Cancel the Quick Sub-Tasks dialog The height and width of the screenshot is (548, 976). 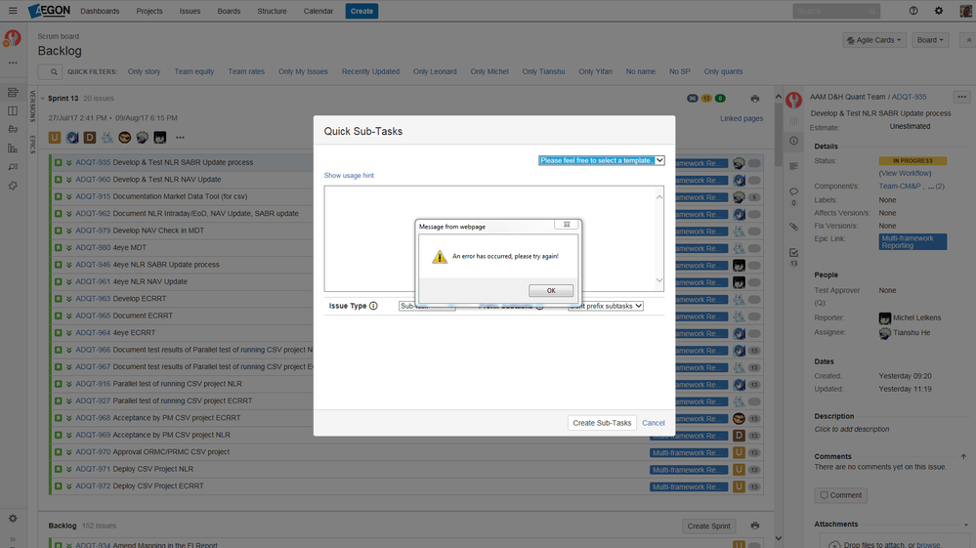(653, 423)
